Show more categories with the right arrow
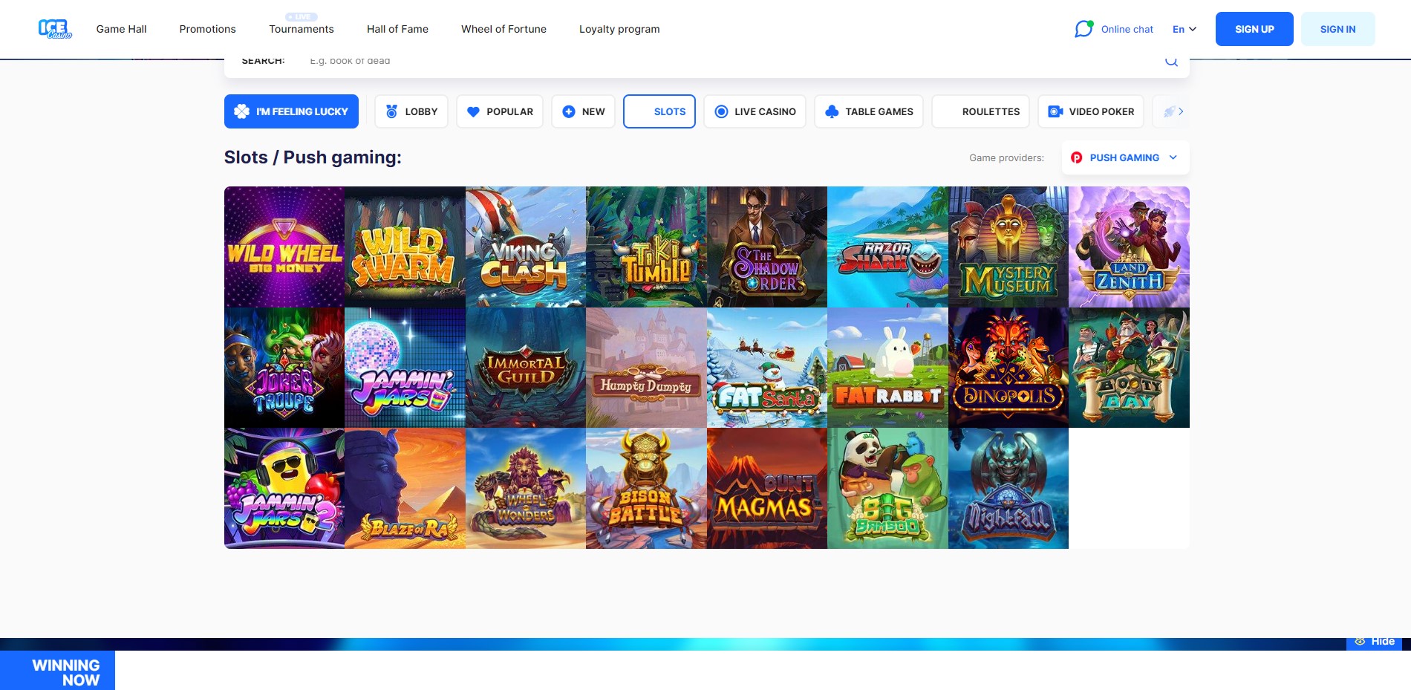1411x690 pixels. click(1180, 111)
